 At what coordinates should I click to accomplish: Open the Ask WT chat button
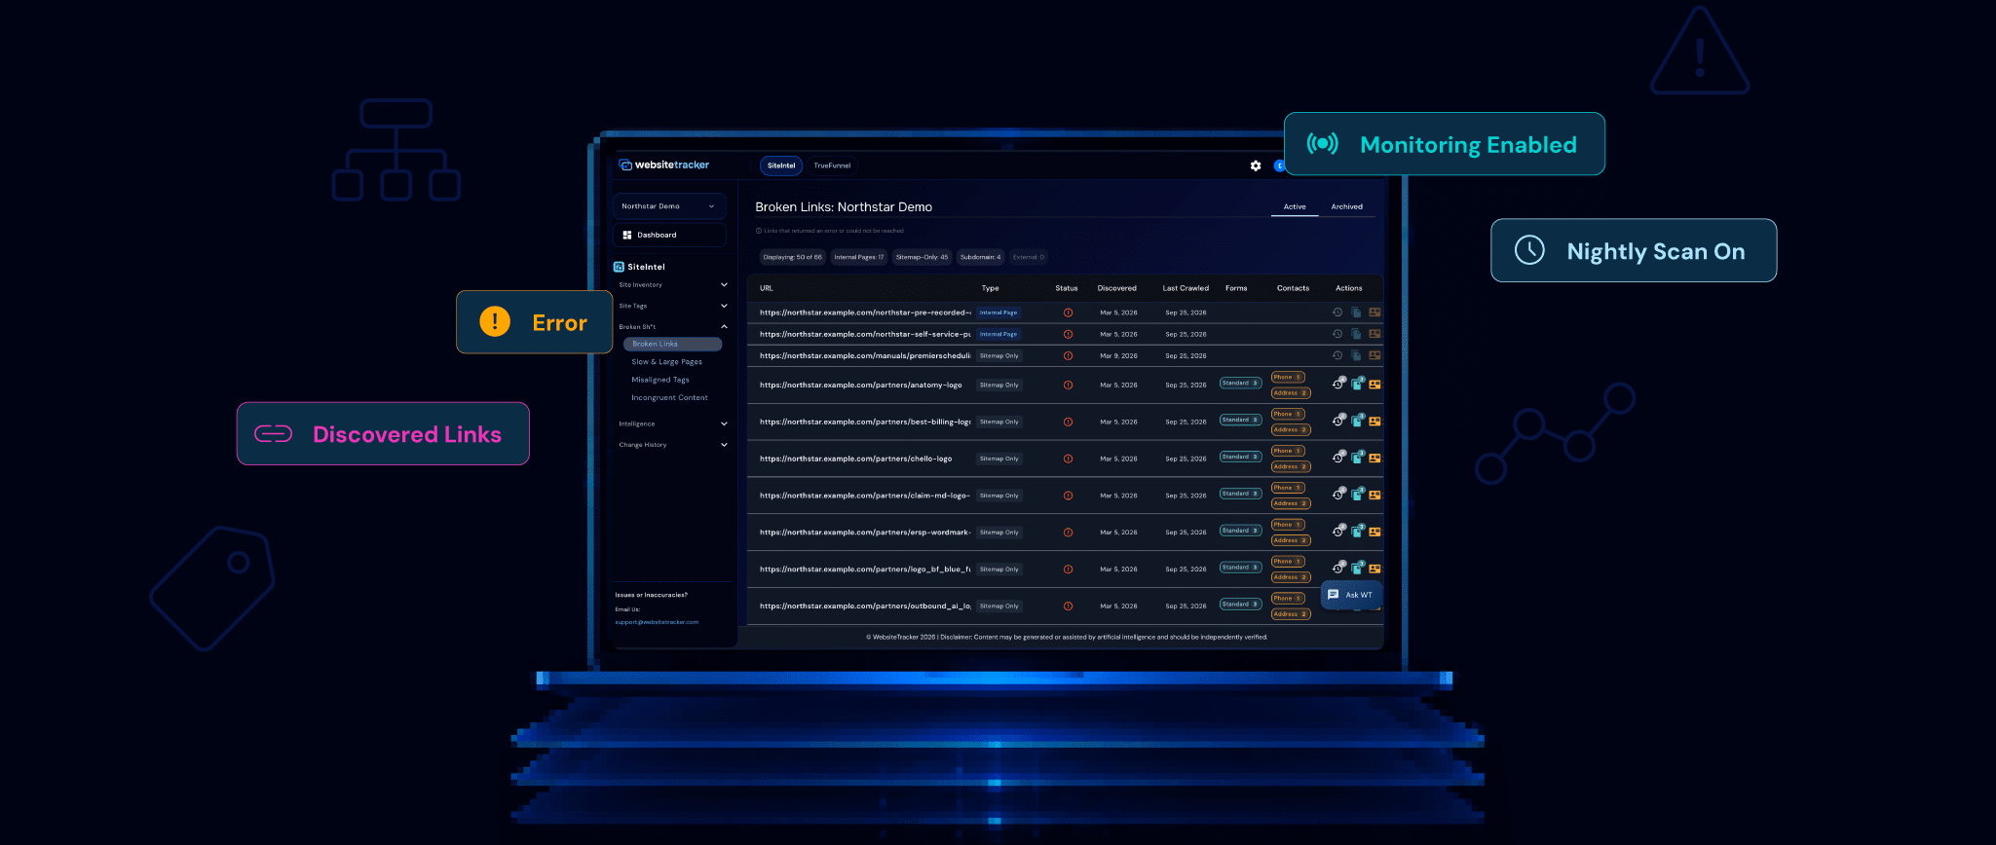1351,595
